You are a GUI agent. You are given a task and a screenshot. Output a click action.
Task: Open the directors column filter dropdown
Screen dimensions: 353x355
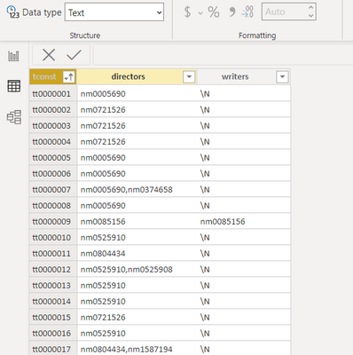pyautogui.click(x=189, y=77)
